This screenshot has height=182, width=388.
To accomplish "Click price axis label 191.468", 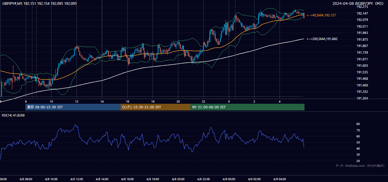I will 362,79.
